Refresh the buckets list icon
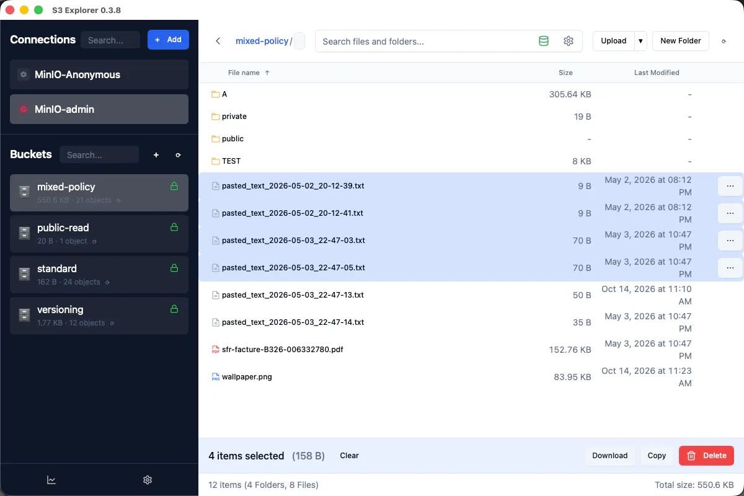Image resolution: width=744 pixels, height=496 pixels. click(x=179, y=155)
